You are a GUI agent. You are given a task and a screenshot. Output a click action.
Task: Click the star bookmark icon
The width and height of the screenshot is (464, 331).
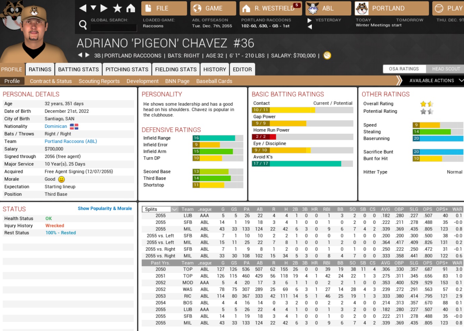(117, 8)
